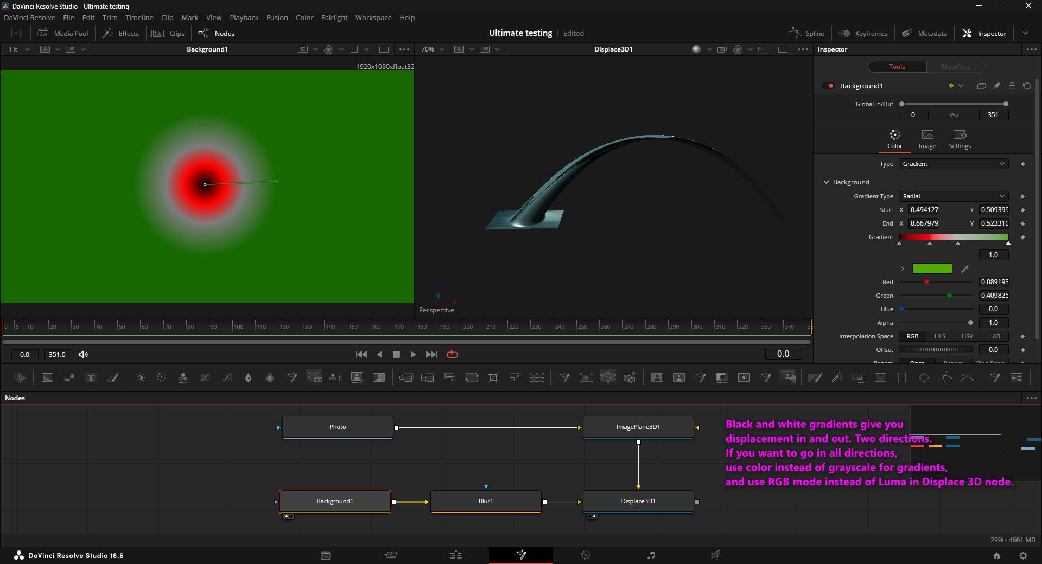Click the Green channel slider
1042x564 pixels.
[936, 296]
